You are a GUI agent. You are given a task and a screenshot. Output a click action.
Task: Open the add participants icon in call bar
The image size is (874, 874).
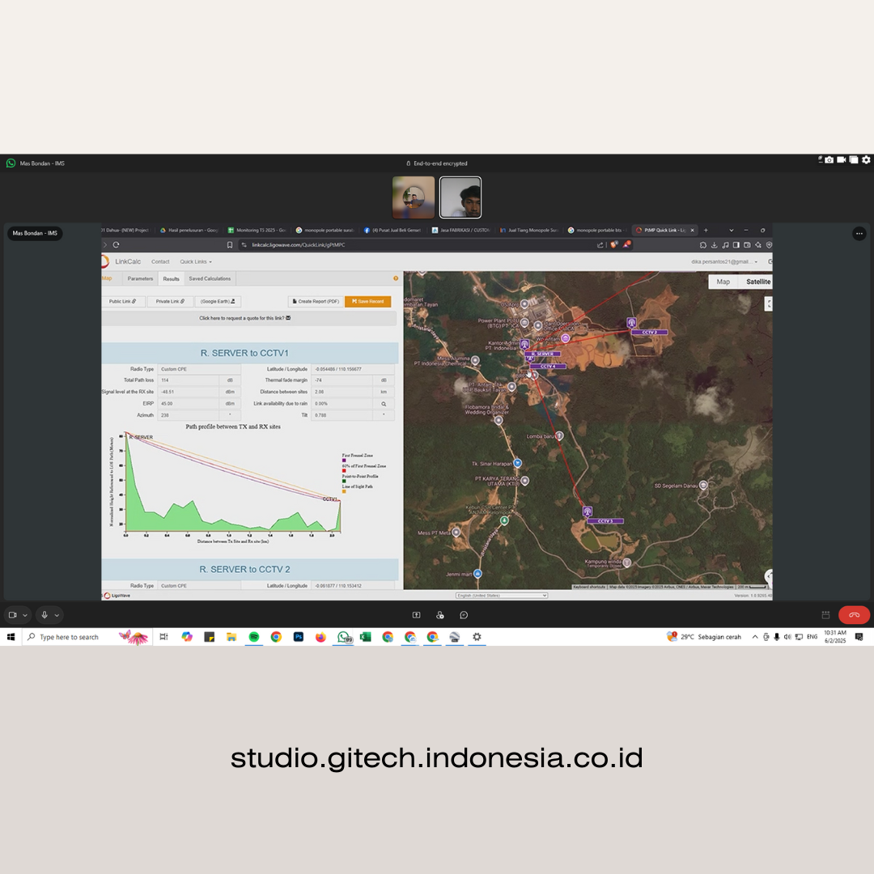pos(439,615)
